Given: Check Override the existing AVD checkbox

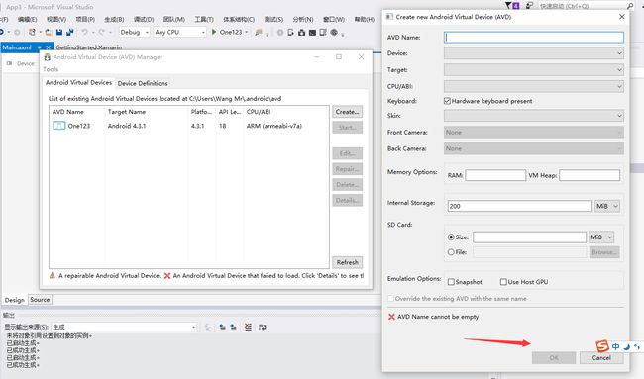Looking at the screenshot, I should [x=390, y=299].
